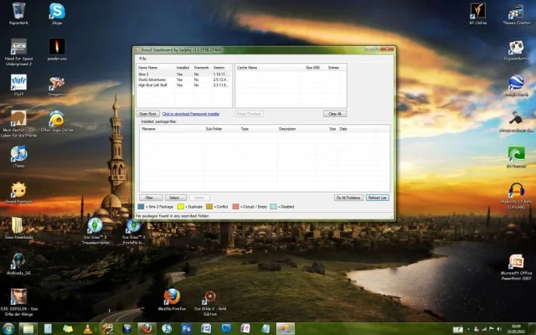Open the File menu in Sims3 Dashboard

[142, 59]
